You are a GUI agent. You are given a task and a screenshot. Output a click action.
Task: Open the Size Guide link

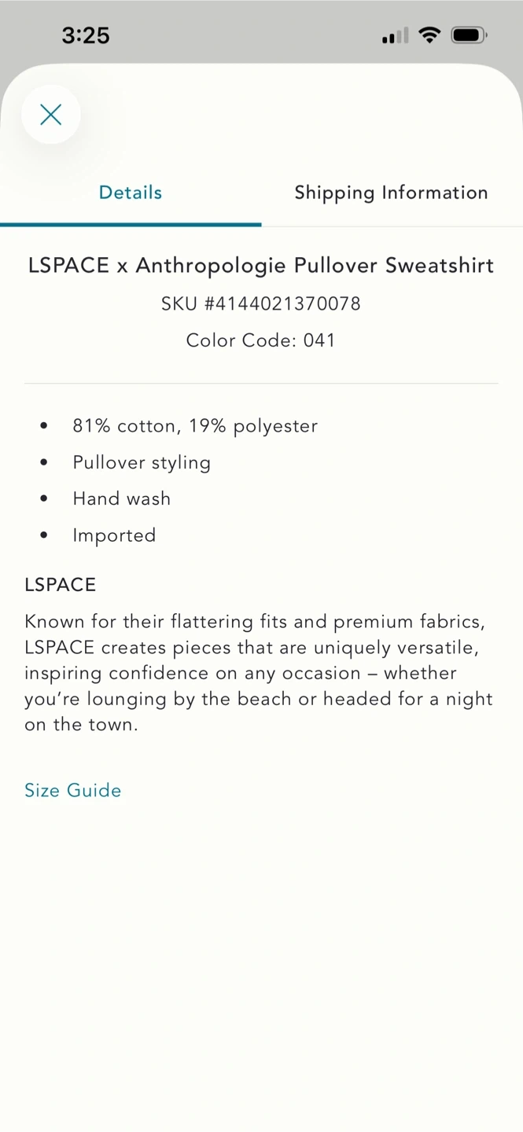pyautogui.click(x=73, y=790)
